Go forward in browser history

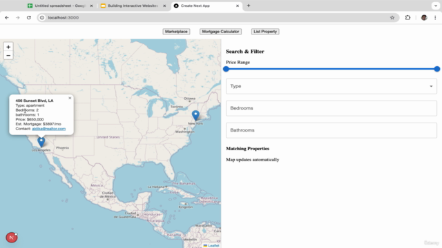pos(18,17)
